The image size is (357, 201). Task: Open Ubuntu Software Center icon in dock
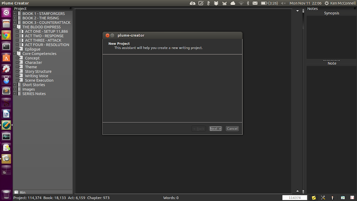click(x=6, y=58)
